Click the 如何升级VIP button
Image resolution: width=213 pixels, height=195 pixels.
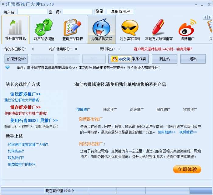16,59
